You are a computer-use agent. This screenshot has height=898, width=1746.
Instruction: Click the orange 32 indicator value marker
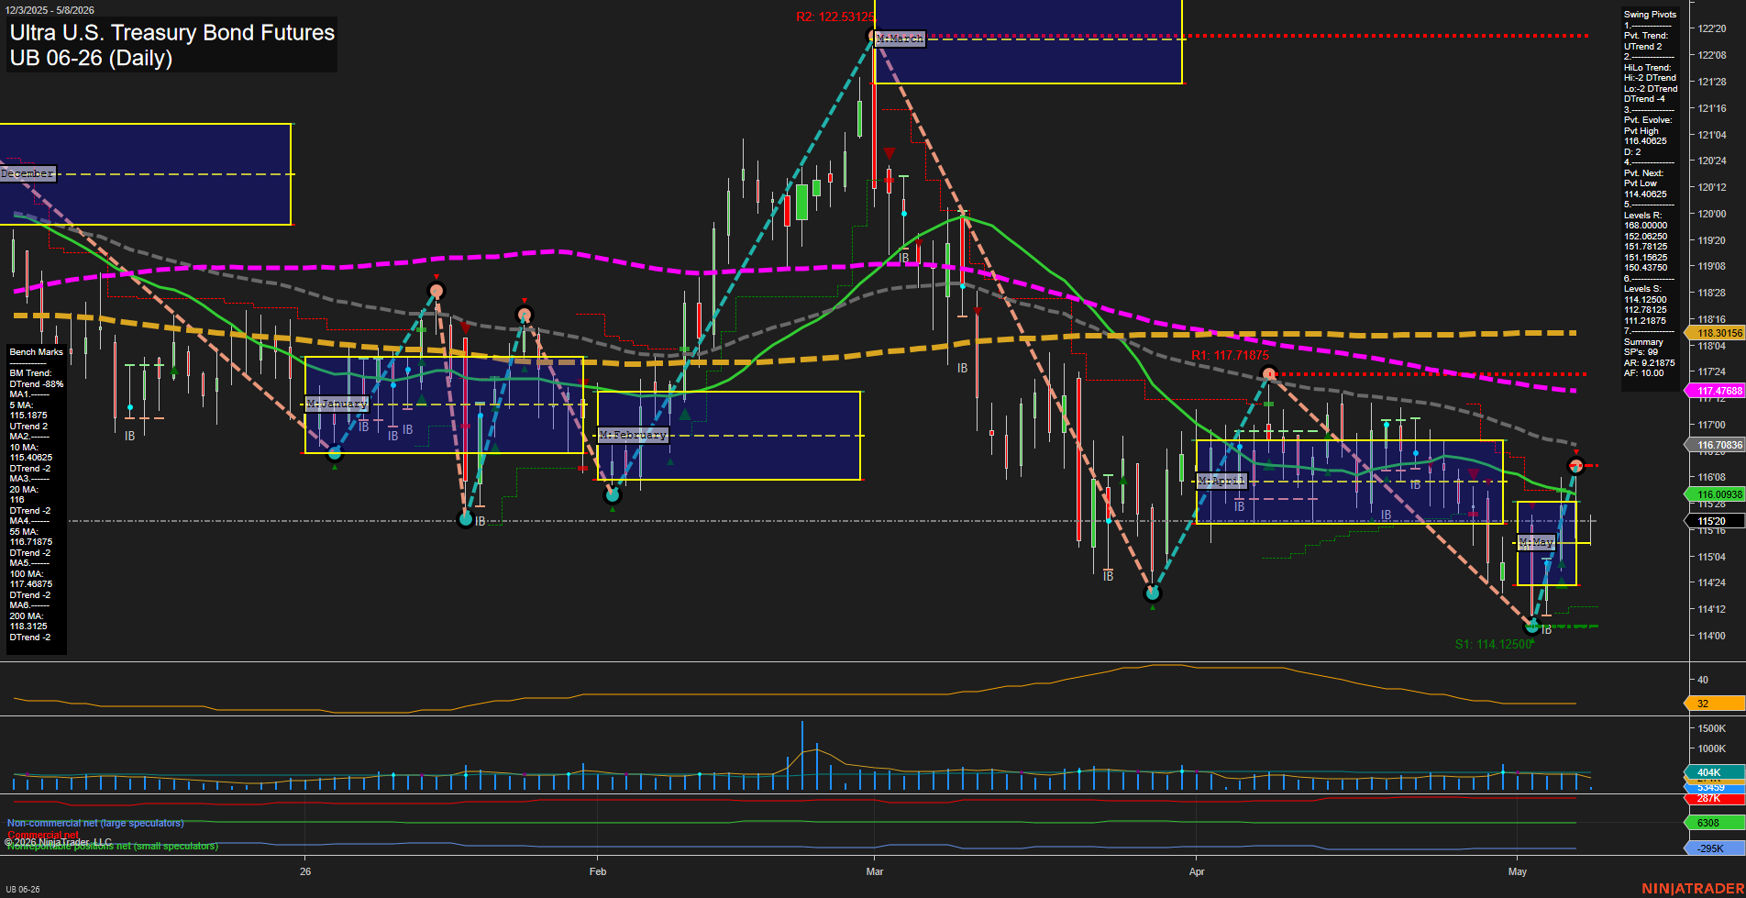[1716, 704]
